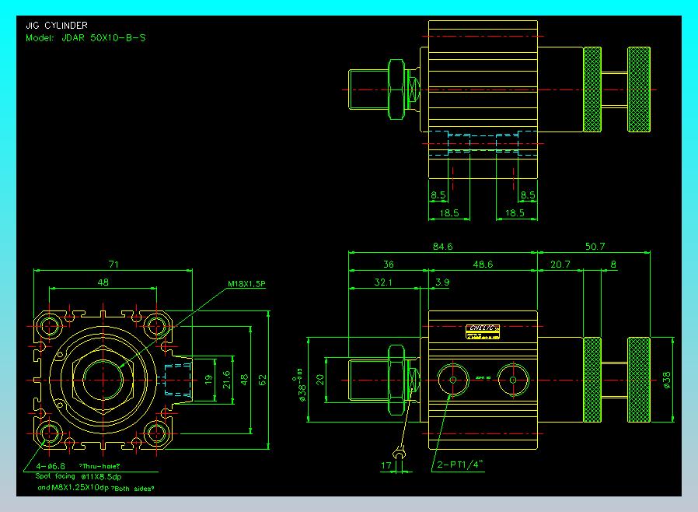Image resolution: width=698 pixels, height=512 pixels.
Task: Select the M18X1.5P thread callout
Action: tap(246, 284)
